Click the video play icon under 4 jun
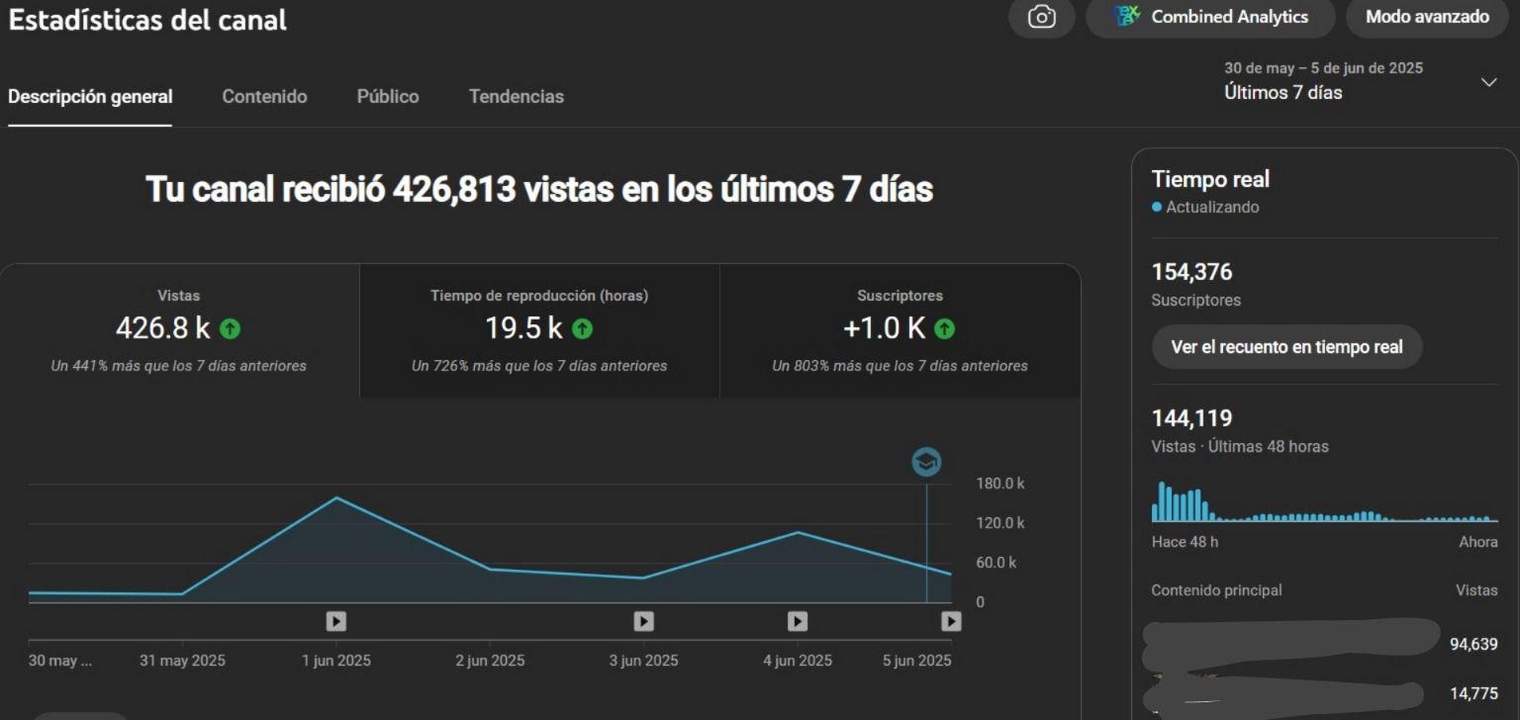The width and height of the screenshot is (1520, 720). coord(798,620)
